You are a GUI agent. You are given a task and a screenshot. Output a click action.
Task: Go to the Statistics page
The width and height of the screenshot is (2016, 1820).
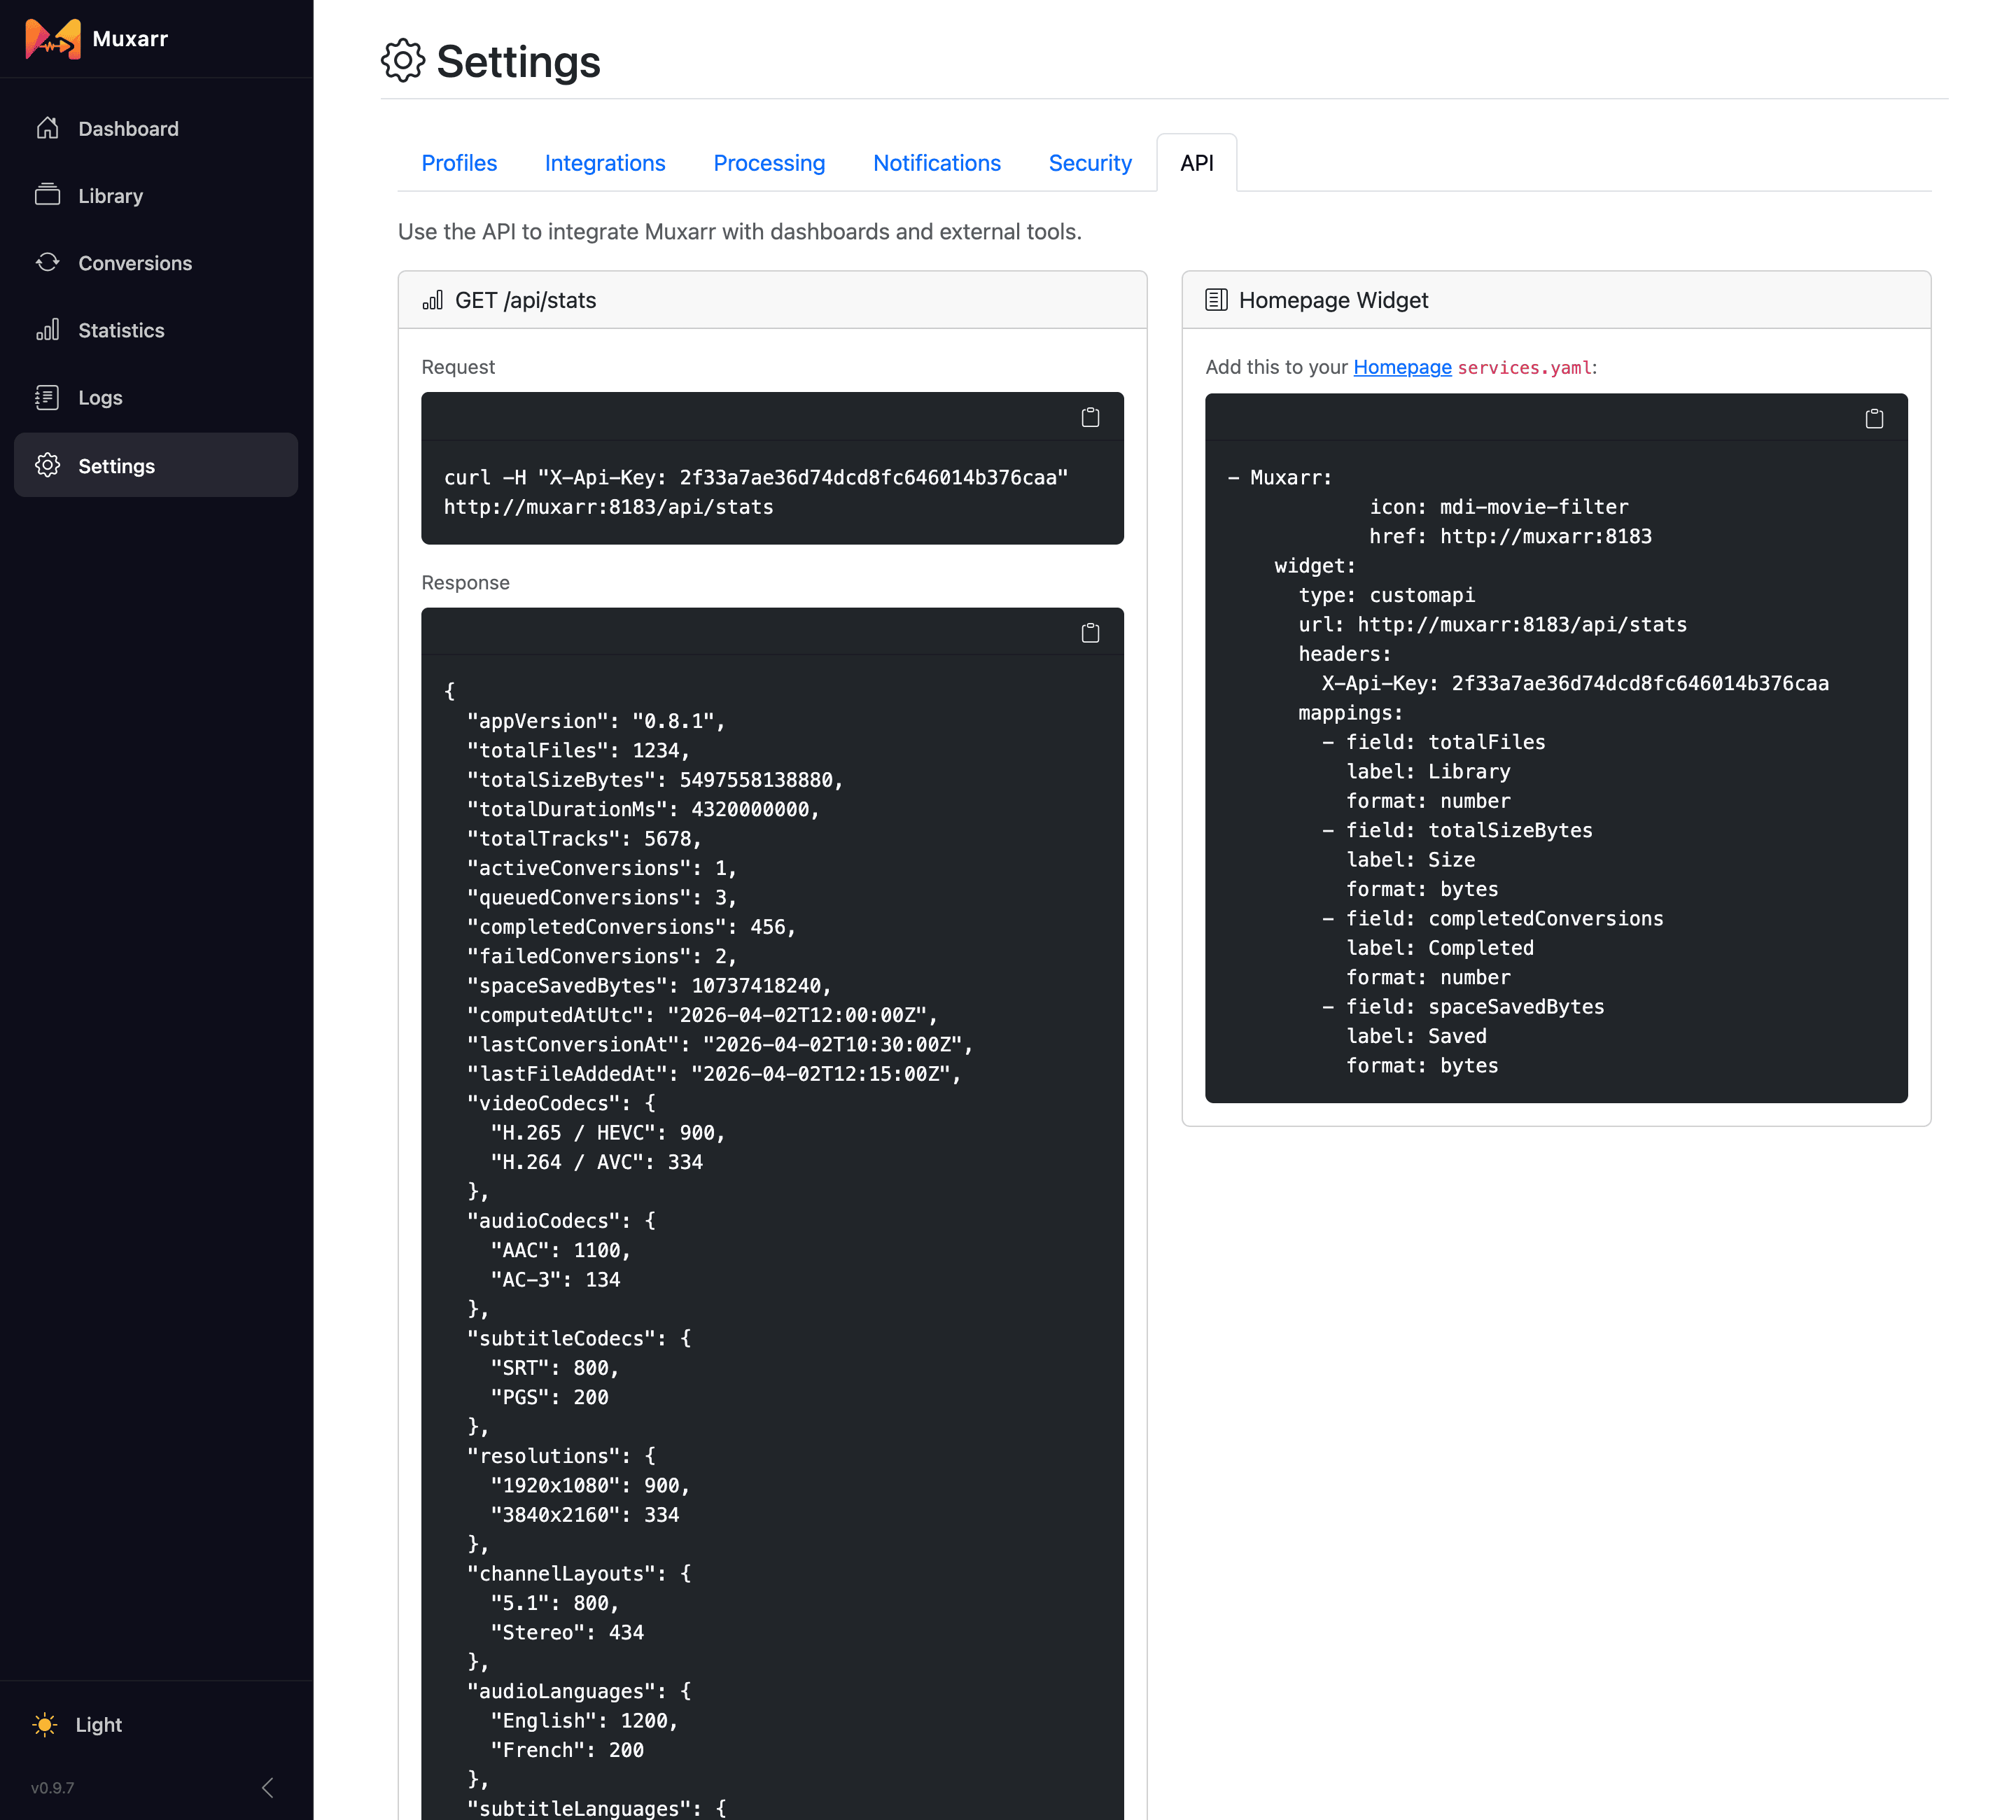(121, 330)
